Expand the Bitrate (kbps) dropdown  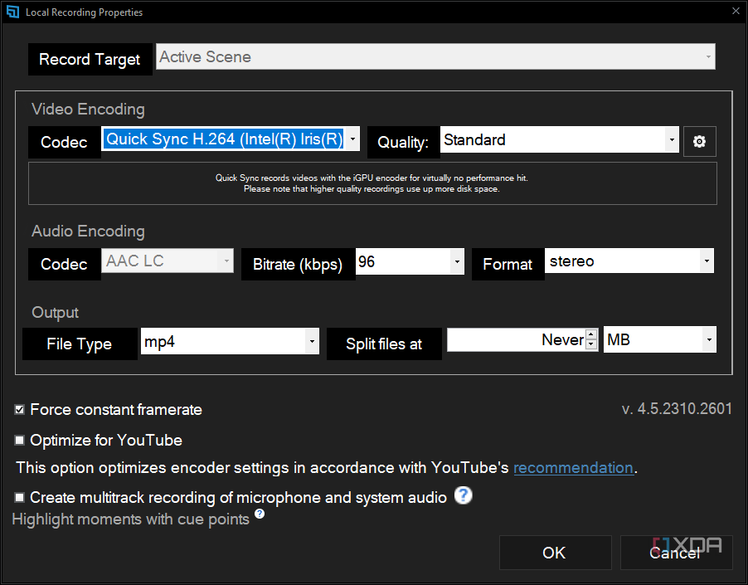(410, 261)
